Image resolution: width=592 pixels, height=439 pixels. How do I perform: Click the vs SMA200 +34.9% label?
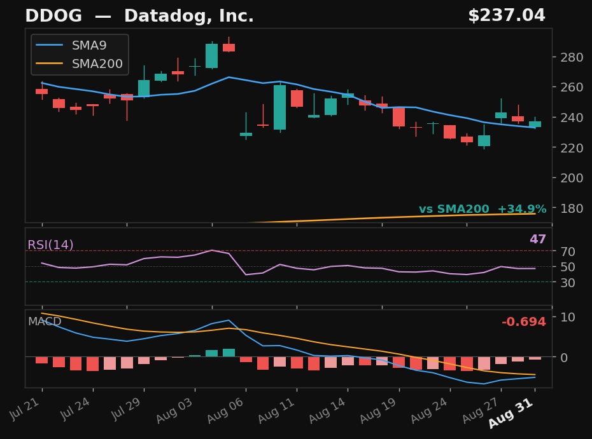[483, 209]
